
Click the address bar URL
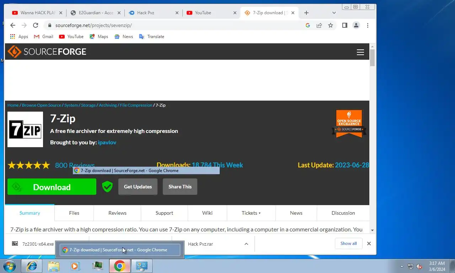(x=93, y=25)
